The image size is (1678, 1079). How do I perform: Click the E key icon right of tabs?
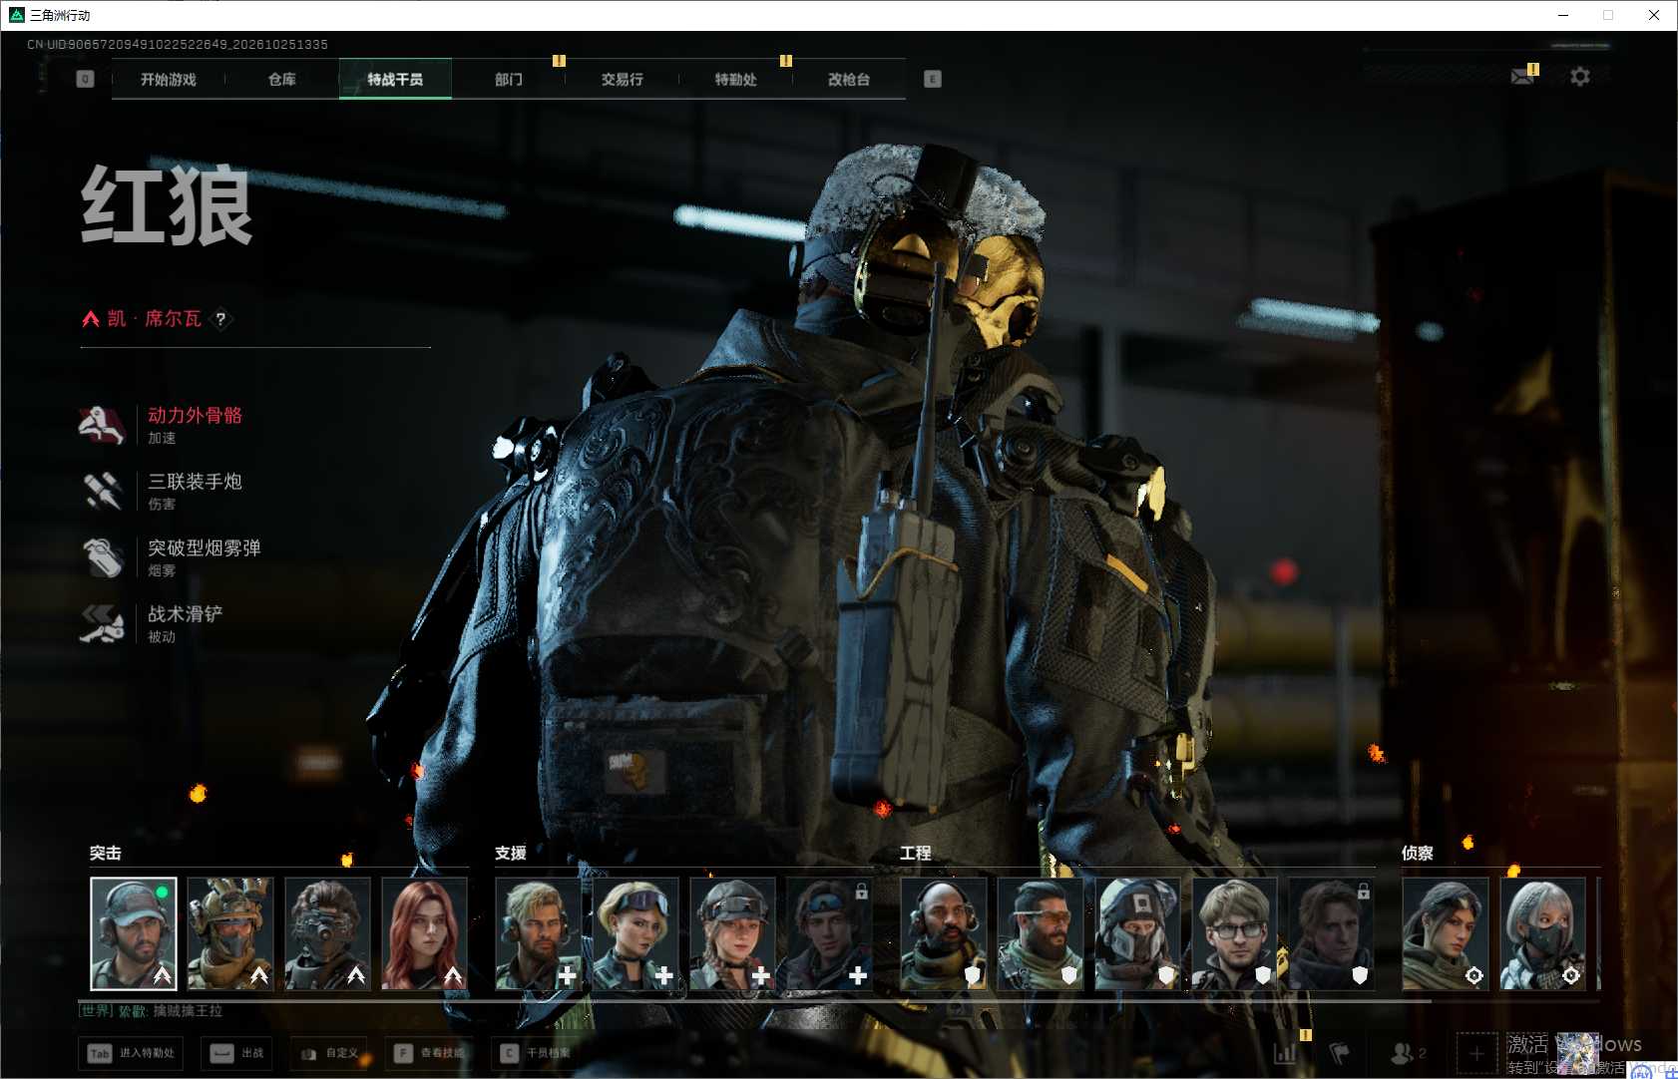click(x=933, y=79)
